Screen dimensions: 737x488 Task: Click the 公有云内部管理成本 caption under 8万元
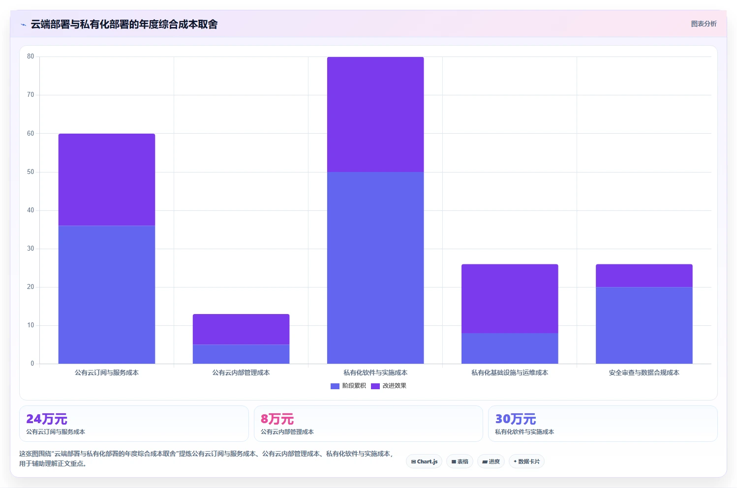[287, 432]
